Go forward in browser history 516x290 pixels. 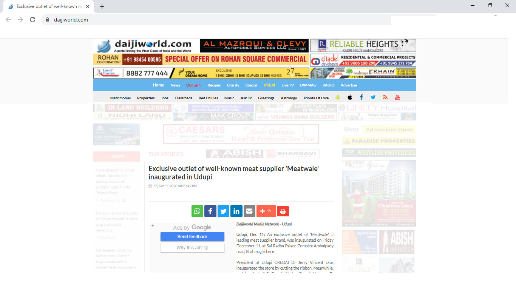(20, 20)
